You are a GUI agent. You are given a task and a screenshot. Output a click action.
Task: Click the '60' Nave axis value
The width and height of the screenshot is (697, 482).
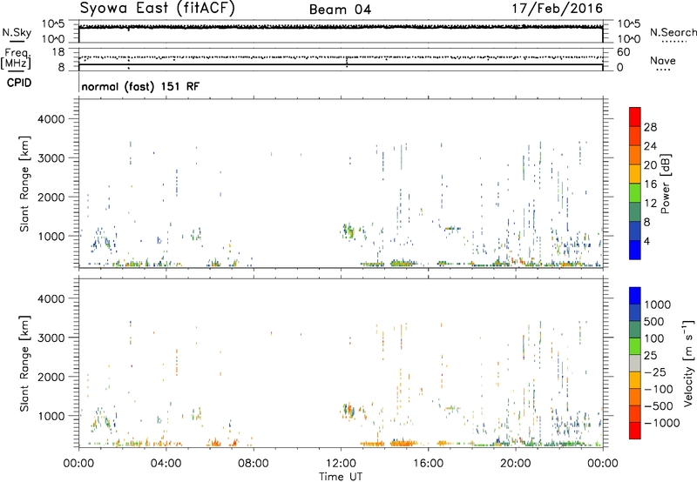(623, 52)
